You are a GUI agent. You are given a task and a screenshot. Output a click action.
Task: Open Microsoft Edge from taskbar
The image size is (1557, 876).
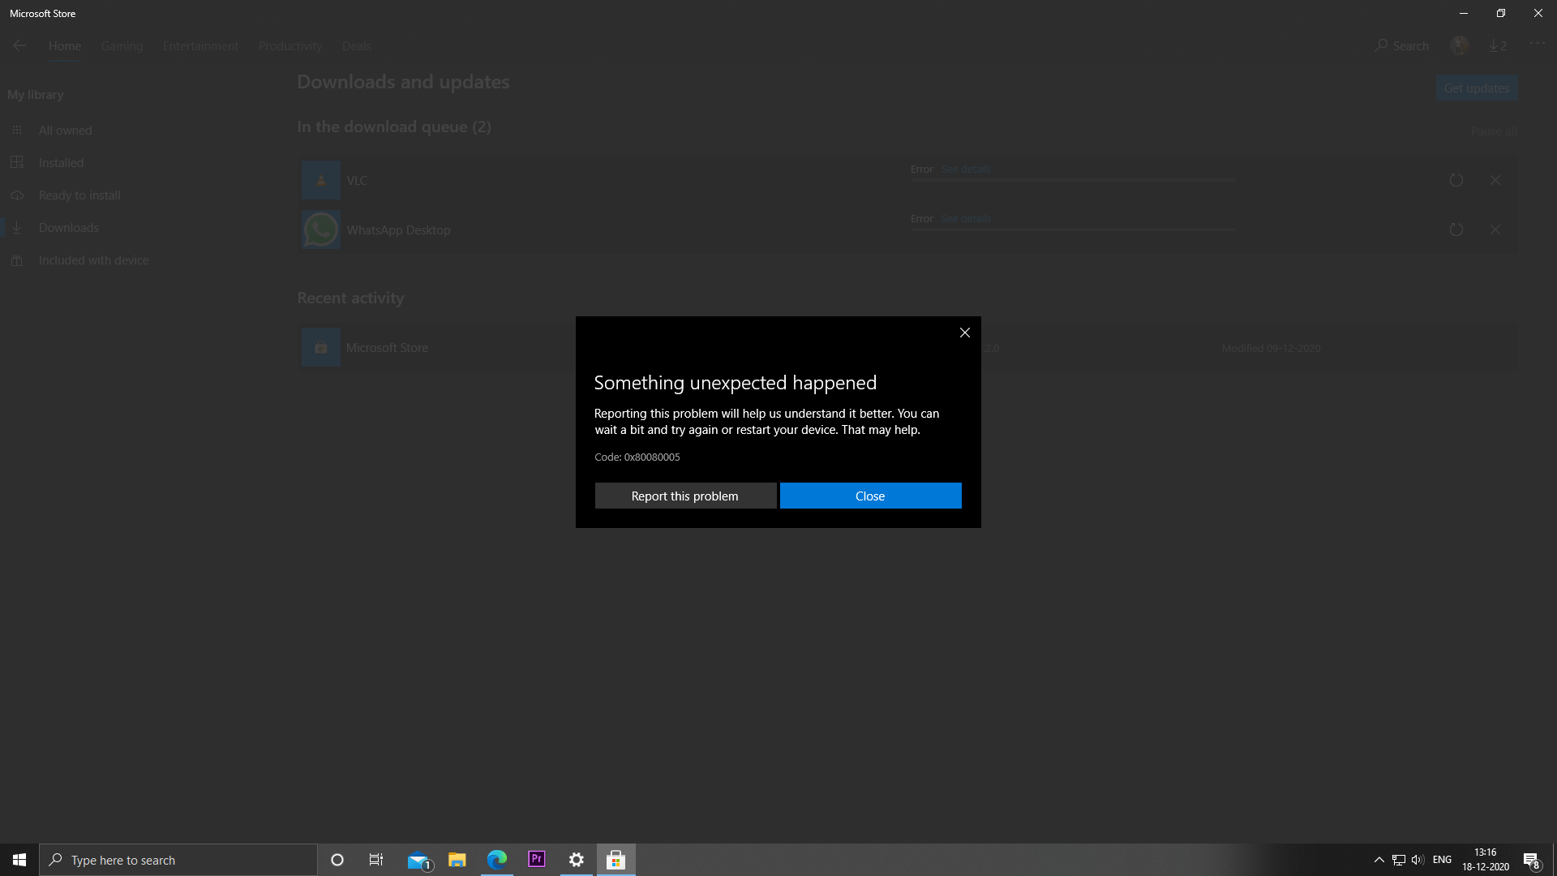(x=497, y=860)
